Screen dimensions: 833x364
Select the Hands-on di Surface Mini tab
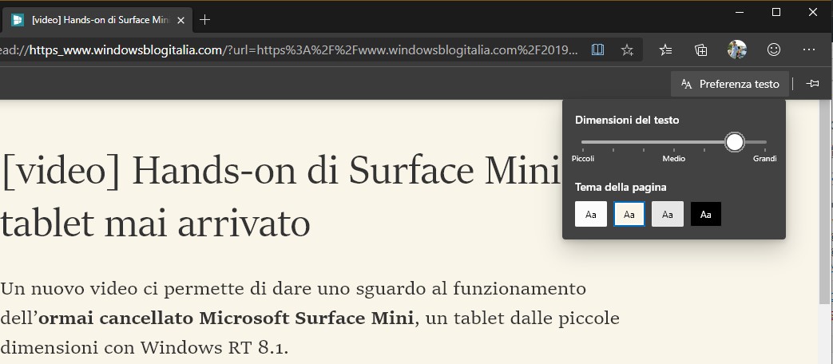click(x=97, y=20)
